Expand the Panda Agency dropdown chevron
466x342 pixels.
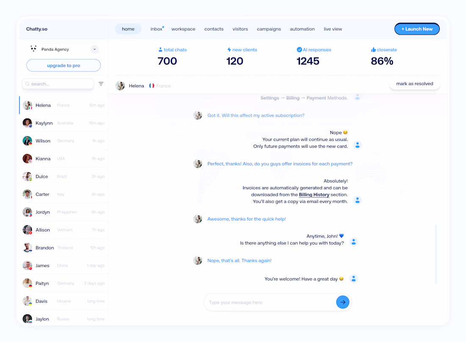(94, 49)
